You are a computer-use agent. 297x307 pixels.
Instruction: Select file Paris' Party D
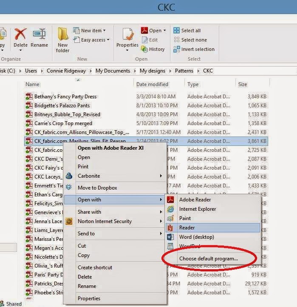(48, 275)
